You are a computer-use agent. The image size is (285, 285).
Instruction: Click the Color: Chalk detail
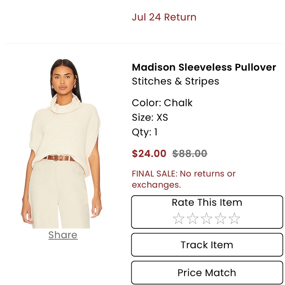(x=162, y=103)
